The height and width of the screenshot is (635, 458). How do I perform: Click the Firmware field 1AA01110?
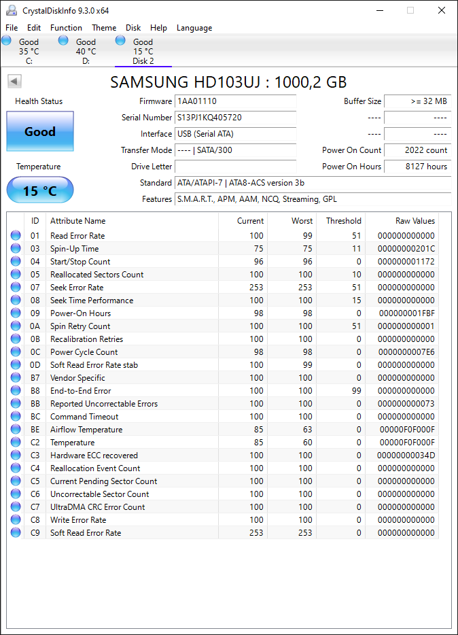click(236, 101)
